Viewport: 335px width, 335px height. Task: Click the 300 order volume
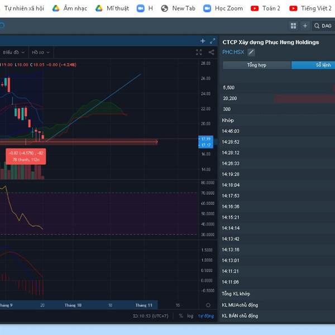tap(227, 109)
